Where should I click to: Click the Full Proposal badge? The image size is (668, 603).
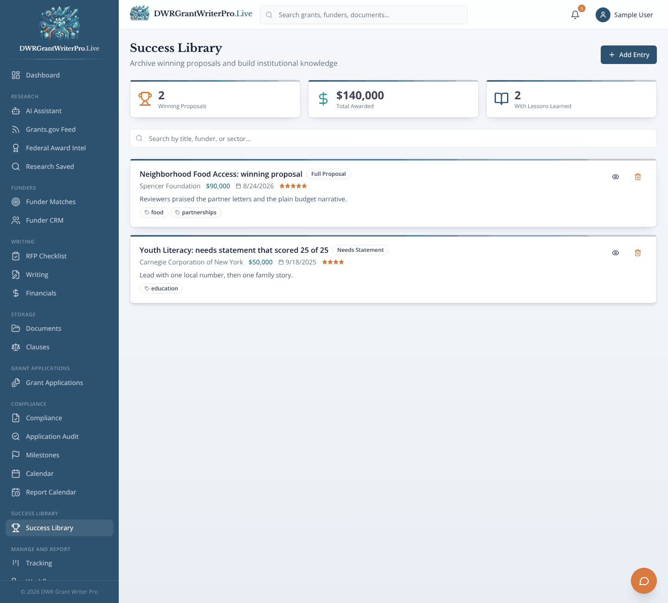coord(328,174)
